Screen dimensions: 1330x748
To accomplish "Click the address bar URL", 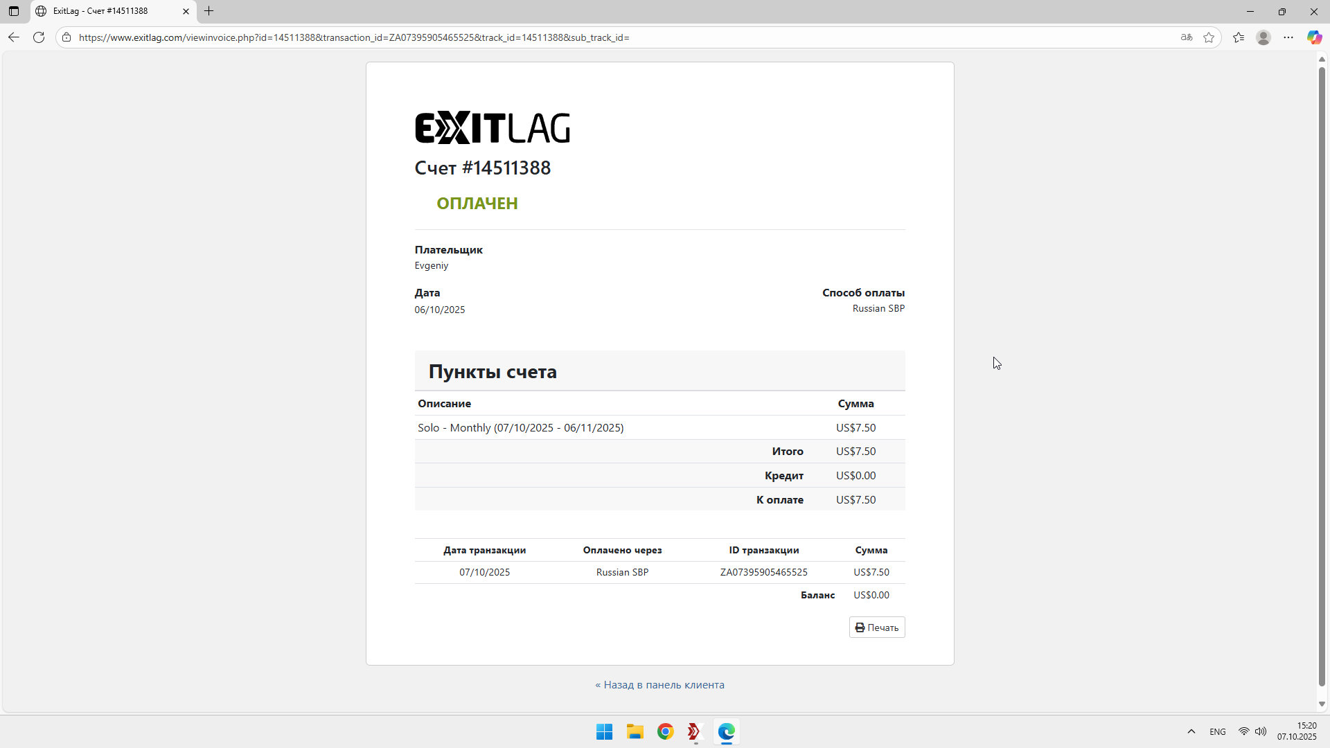I will [353, 37].
